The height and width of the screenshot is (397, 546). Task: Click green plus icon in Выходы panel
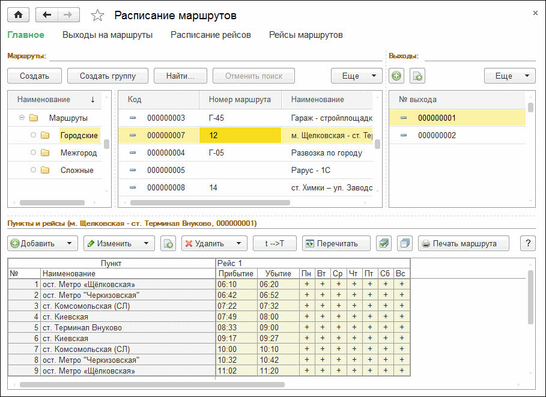click(396, 76)
